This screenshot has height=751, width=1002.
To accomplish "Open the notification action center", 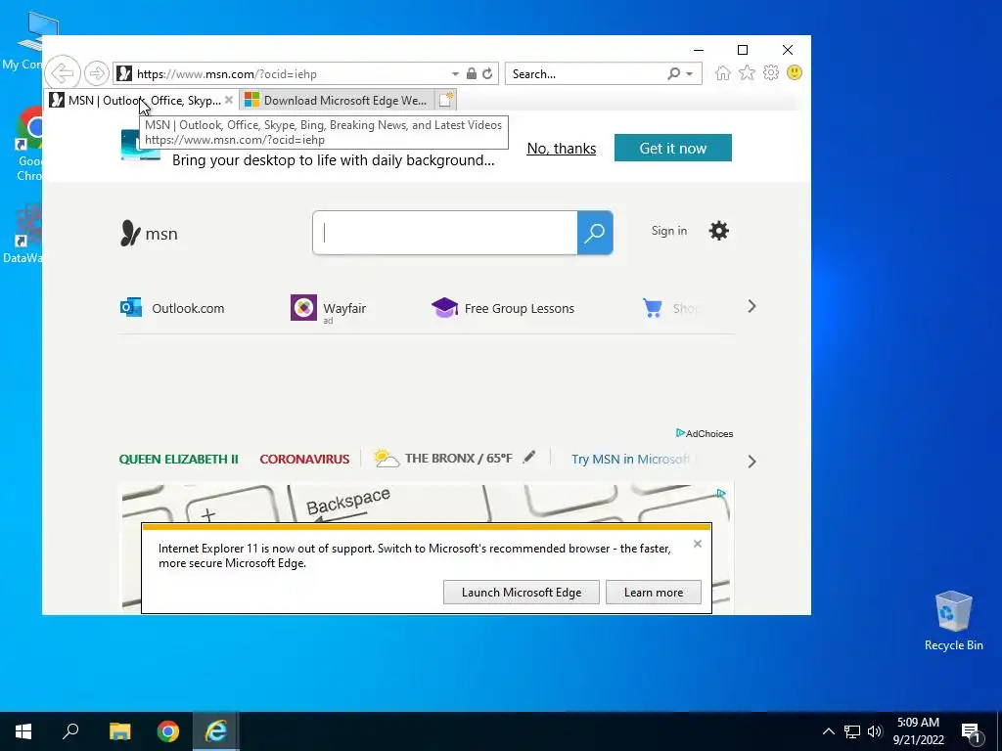I will [972, 732].
